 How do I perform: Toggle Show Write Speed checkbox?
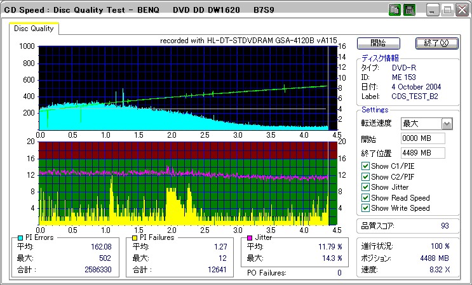point(365,208)
